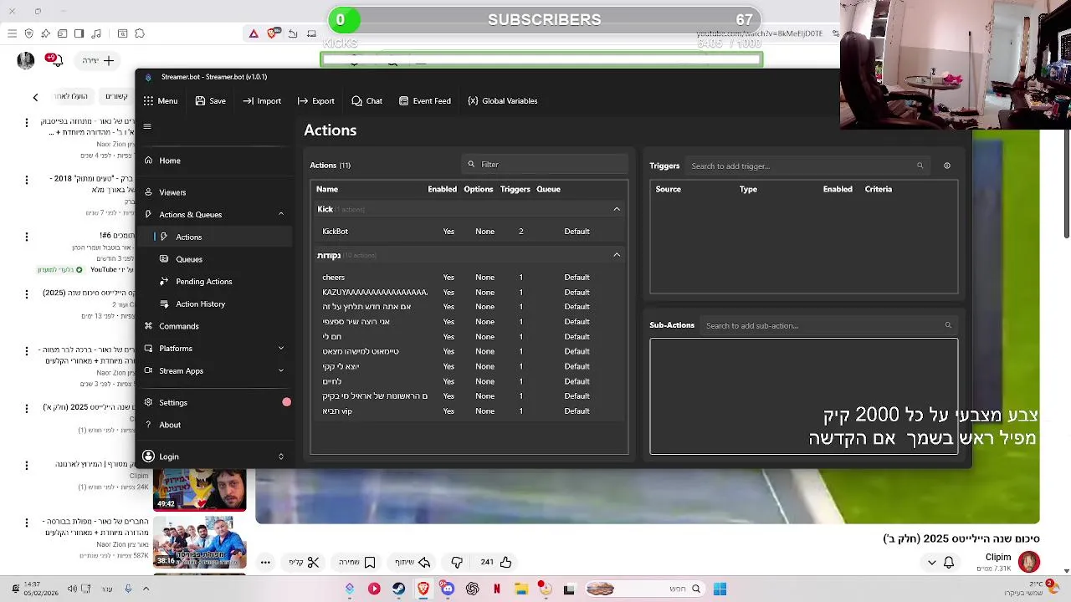The width and height of the screenshot is (1071, 602).
Task: Collapse the Kick actions group
Action: (617, 209)
